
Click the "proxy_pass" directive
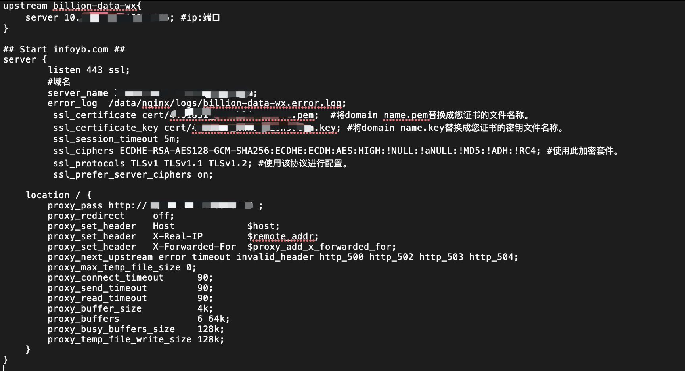point(75,205)
